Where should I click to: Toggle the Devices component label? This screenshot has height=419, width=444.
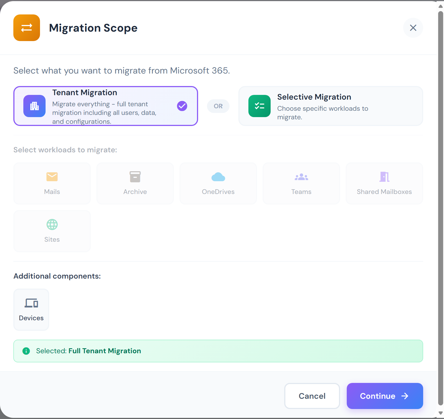point(31,318)
